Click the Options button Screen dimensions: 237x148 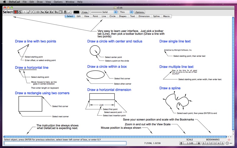140,12
